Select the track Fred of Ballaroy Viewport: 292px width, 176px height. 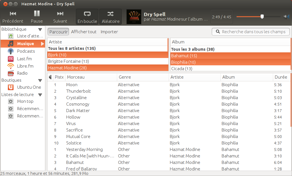click(x=169, y=169)
